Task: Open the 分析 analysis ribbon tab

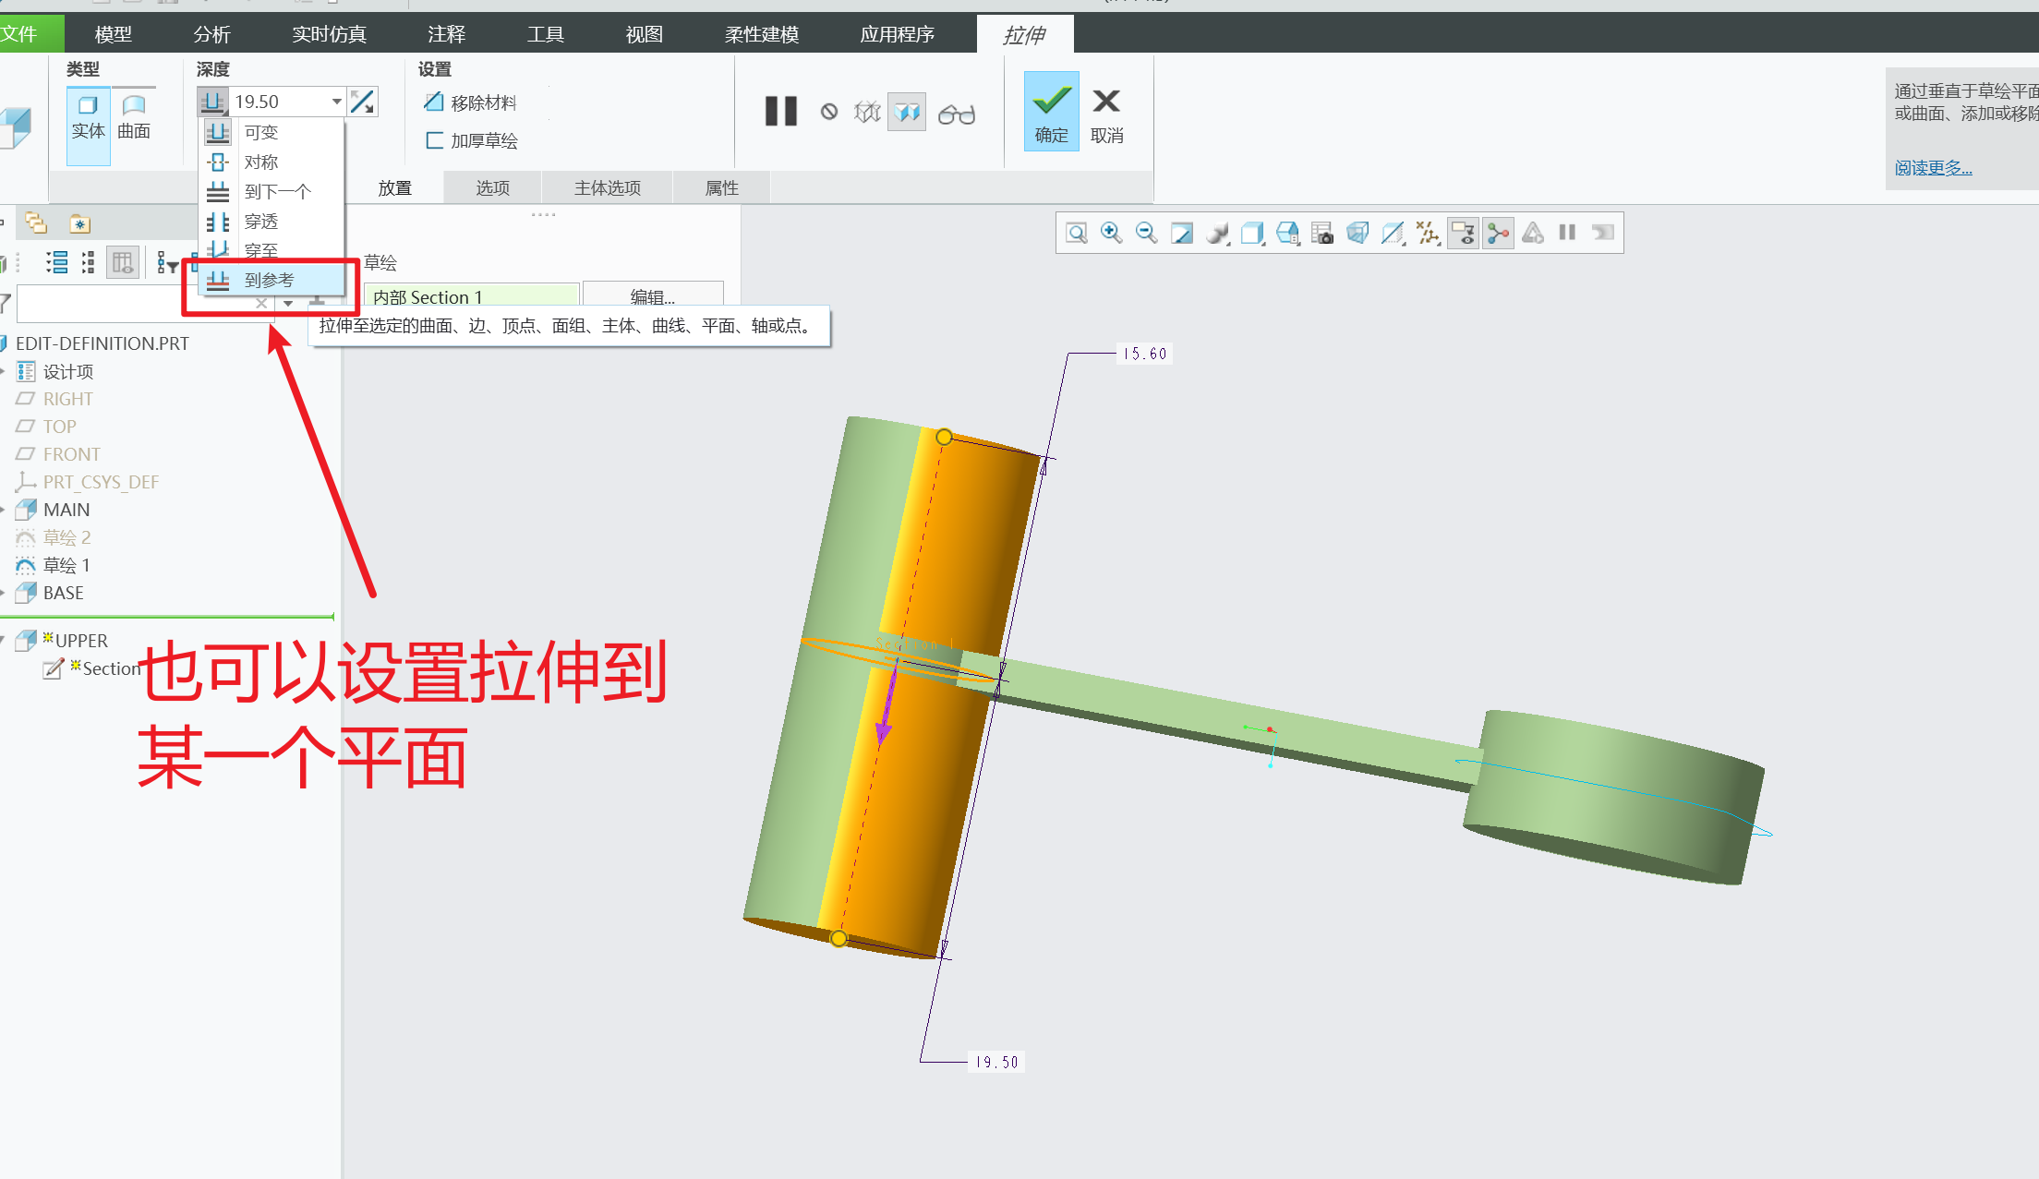Action: click(211, 34)
